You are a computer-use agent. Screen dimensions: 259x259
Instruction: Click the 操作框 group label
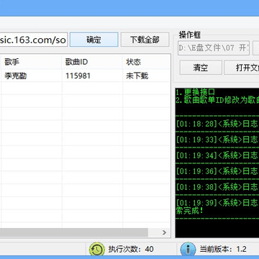pos(189,35)
